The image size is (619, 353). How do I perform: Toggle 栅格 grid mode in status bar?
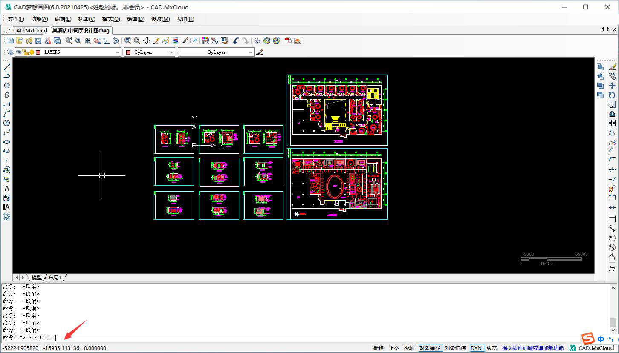pos(379,348)
